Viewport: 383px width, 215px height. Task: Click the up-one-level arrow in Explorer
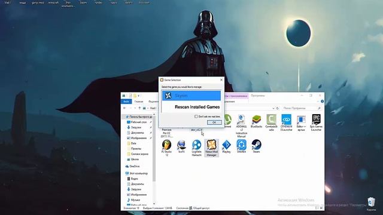[139, 108]
